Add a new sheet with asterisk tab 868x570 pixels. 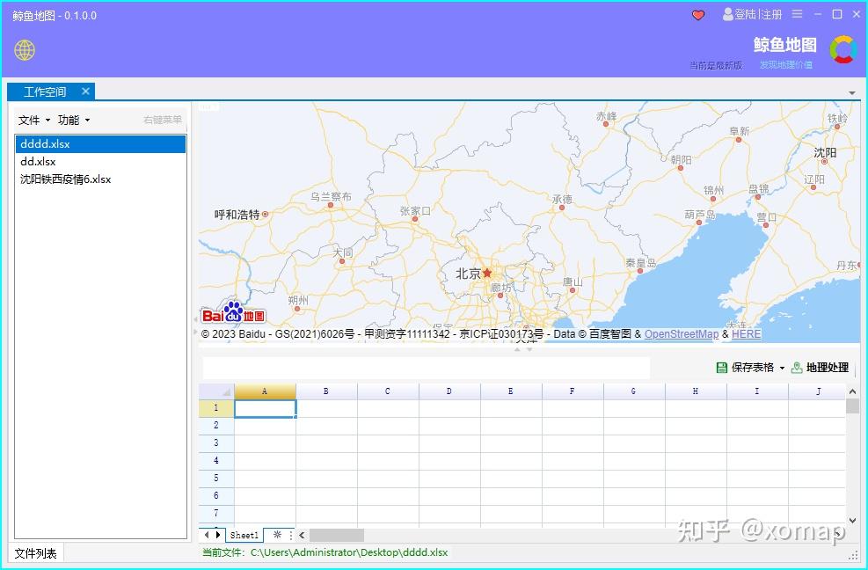[x=277, y=535]
